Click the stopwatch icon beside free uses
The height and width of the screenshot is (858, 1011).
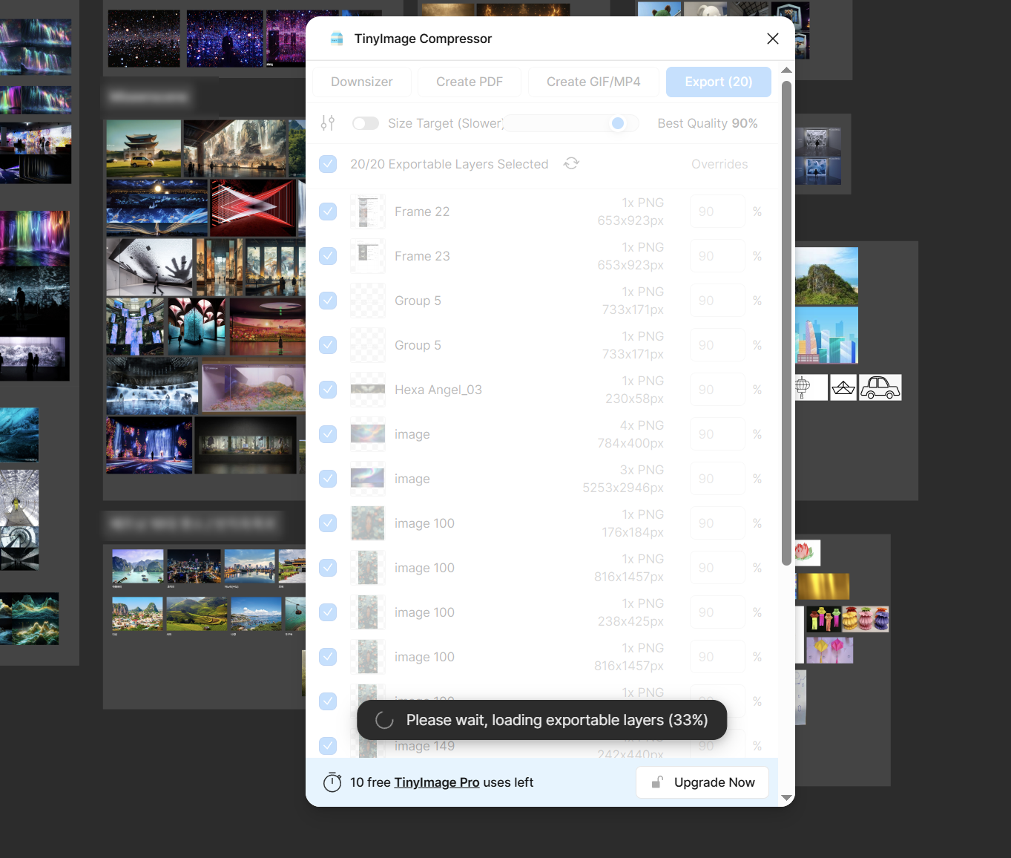pos(332,782)
